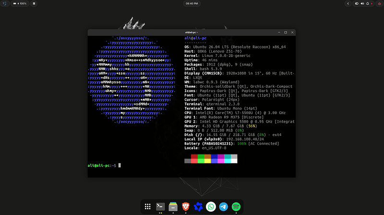Click the 'Disk (/): 16.55 GiB' line
384x215 pixels.
pos(233,135)
